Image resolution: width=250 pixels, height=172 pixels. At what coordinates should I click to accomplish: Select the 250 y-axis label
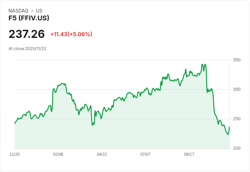237,119
